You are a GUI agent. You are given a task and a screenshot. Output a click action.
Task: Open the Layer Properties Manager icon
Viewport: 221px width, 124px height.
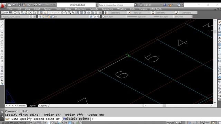click(40, 17)
